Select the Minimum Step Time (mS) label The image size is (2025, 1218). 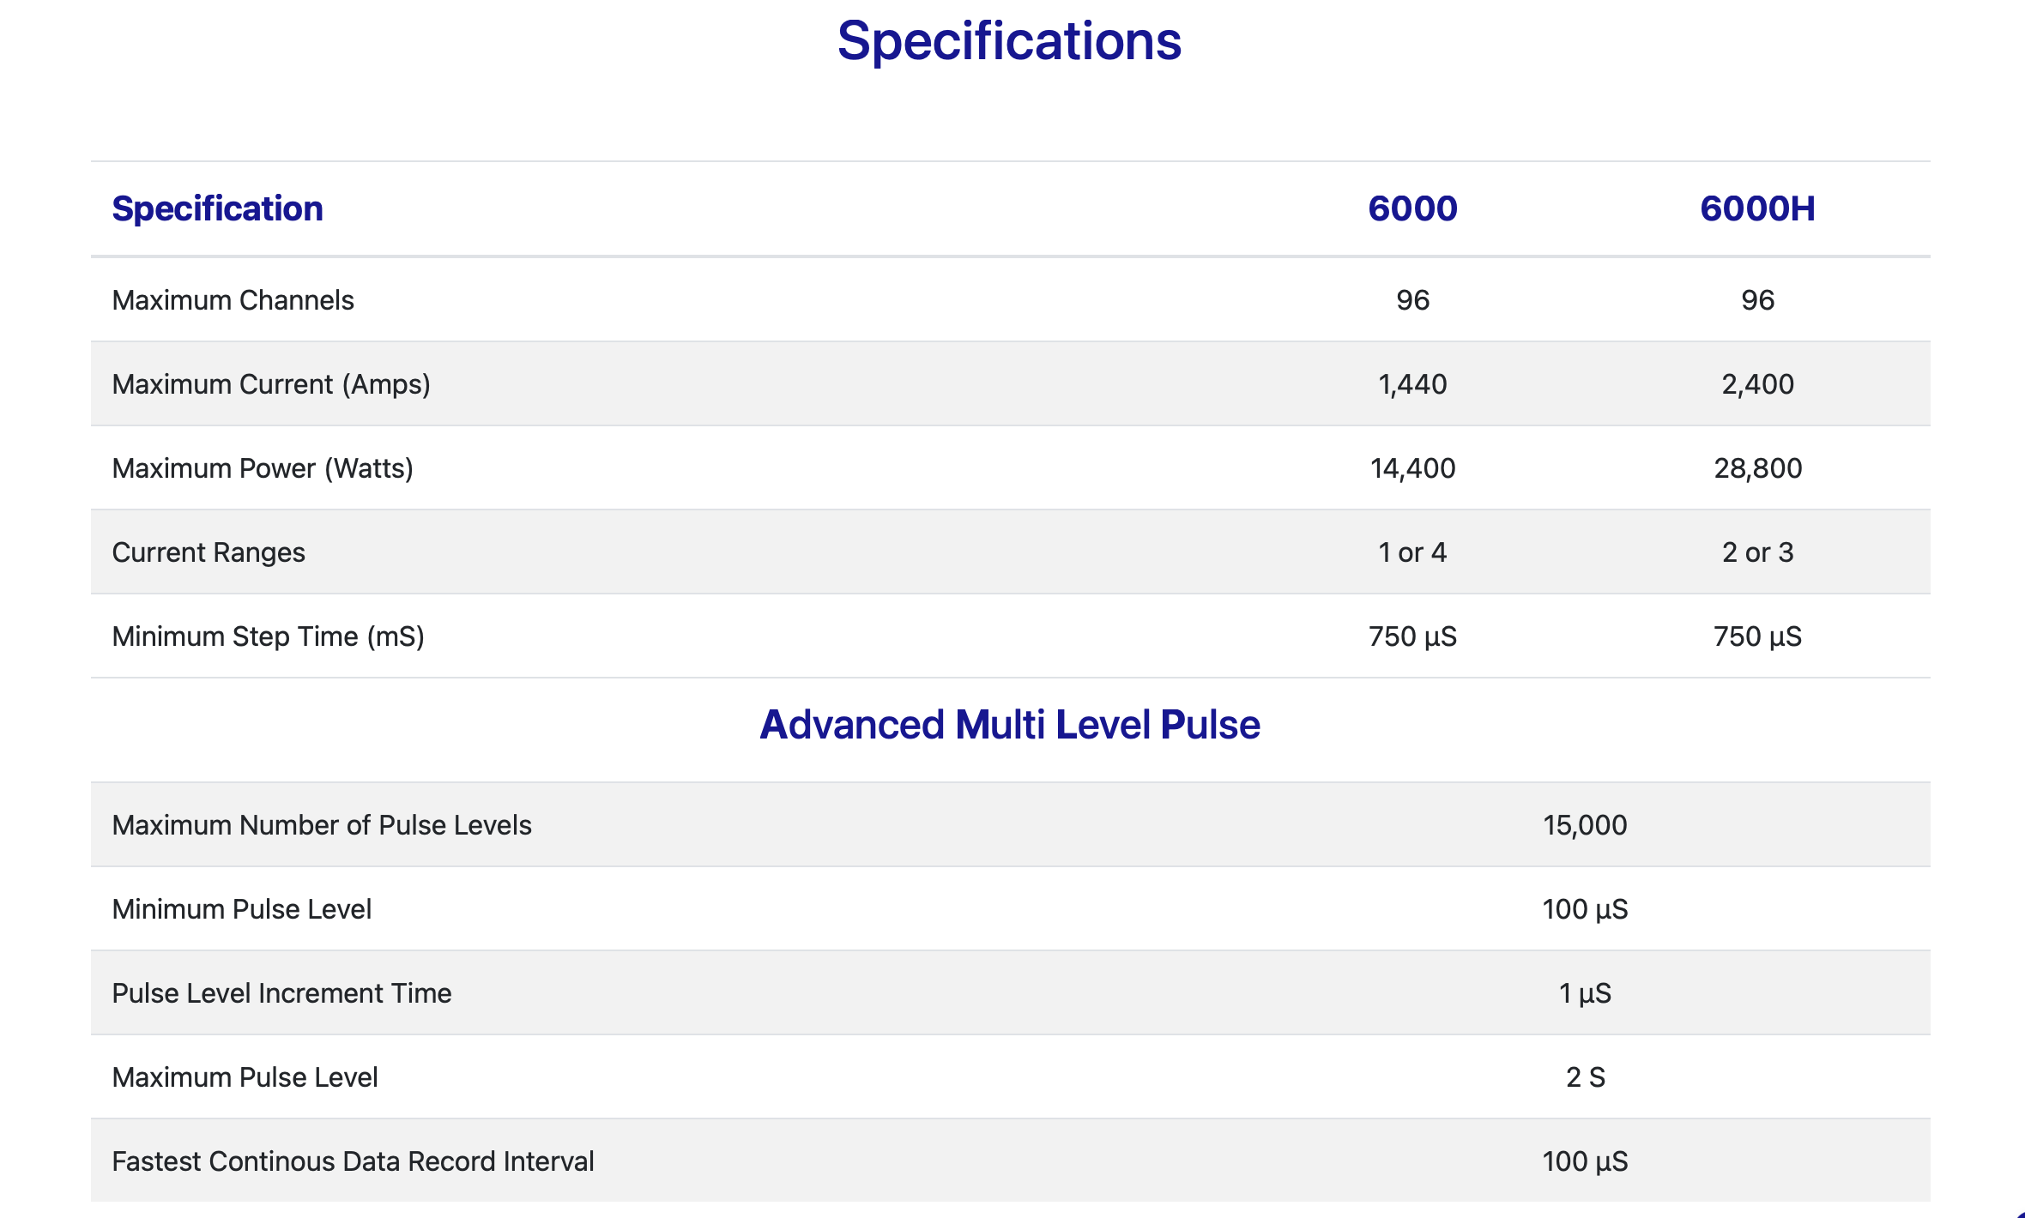(269, 636)
